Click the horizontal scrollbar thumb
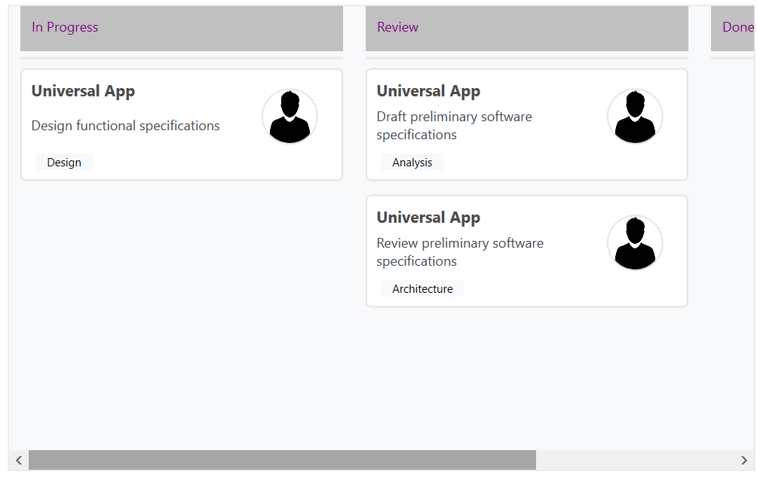The height and width of the screenshot is (478, 757). [282, 460]
